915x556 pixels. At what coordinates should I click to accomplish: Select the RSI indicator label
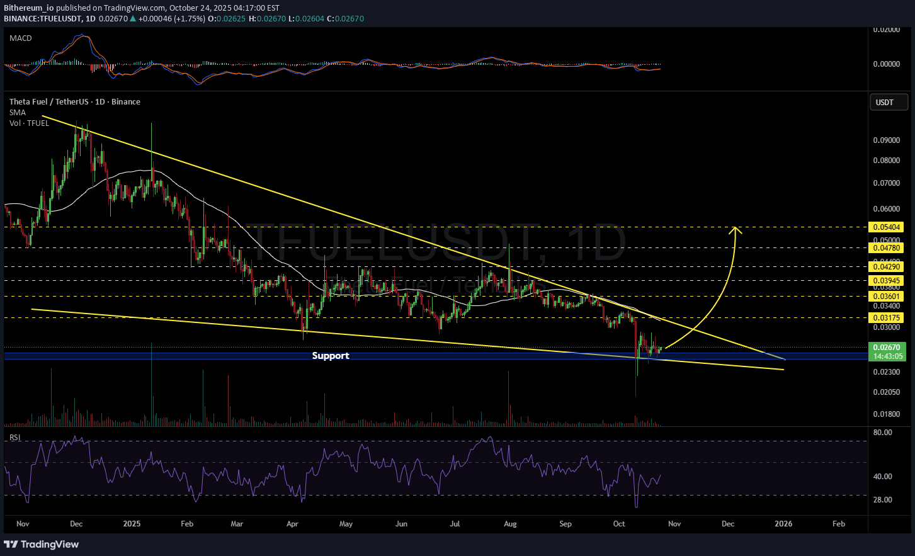tap(15, 438)
